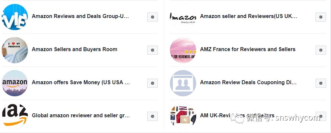Open Amazon Sellers and Buyers Room group
The image size is (331, 133).
pyautogui.click(x=74, y=49)
